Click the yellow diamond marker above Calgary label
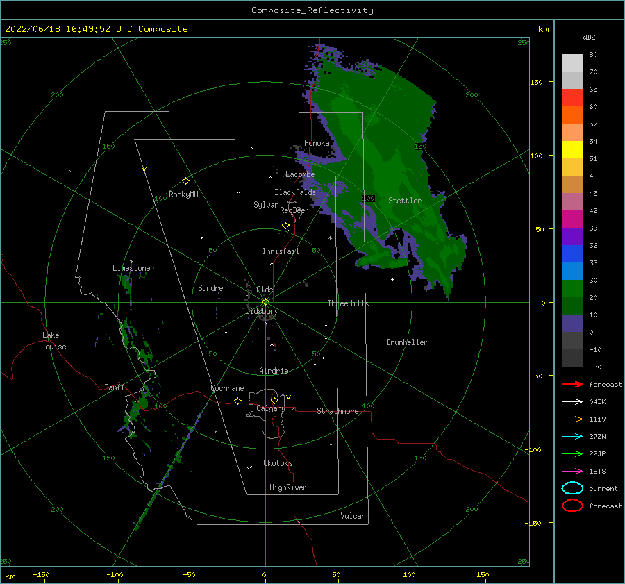The image size is (625, 584). coord(274,400)
